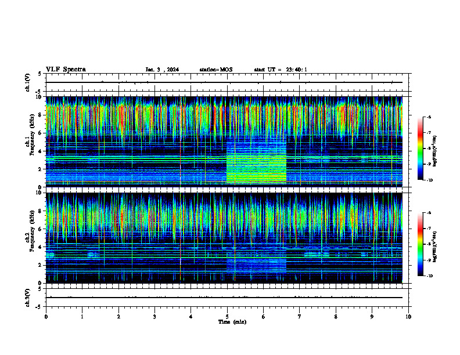Click time axis tick label "10" at right end

pos(408,317)
